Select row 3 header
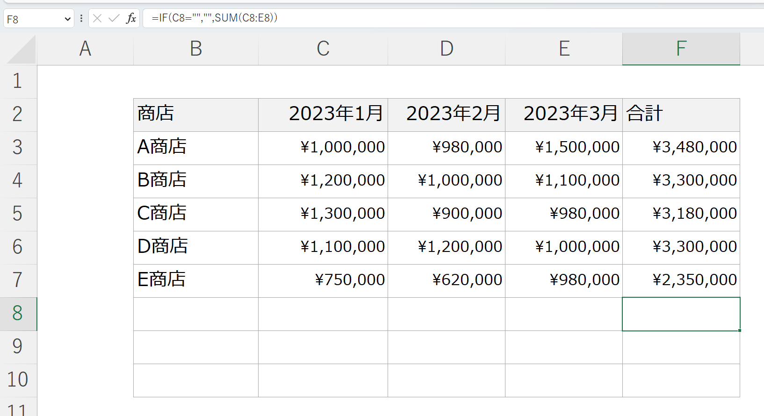 pyautogui.click(x=18, y=148)
